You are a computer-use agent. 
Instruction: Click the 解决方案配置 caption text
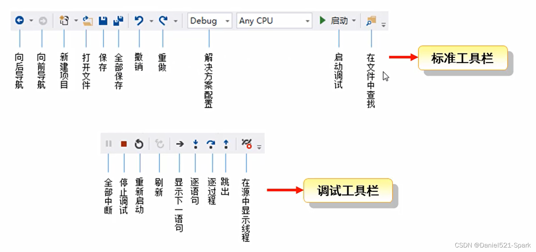208,80
